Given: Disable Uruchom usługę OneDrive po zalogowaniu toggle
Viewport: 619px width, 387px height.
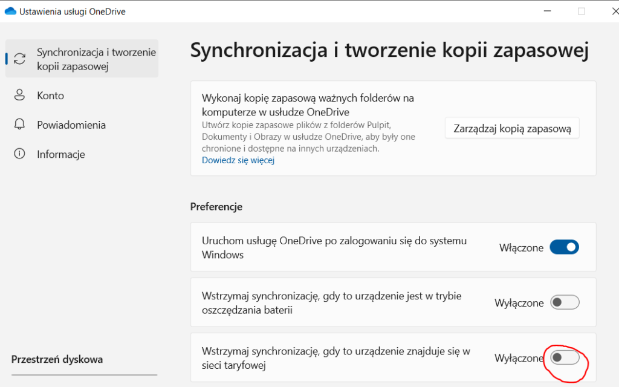Looking at the screenshot, I should 565,247.
